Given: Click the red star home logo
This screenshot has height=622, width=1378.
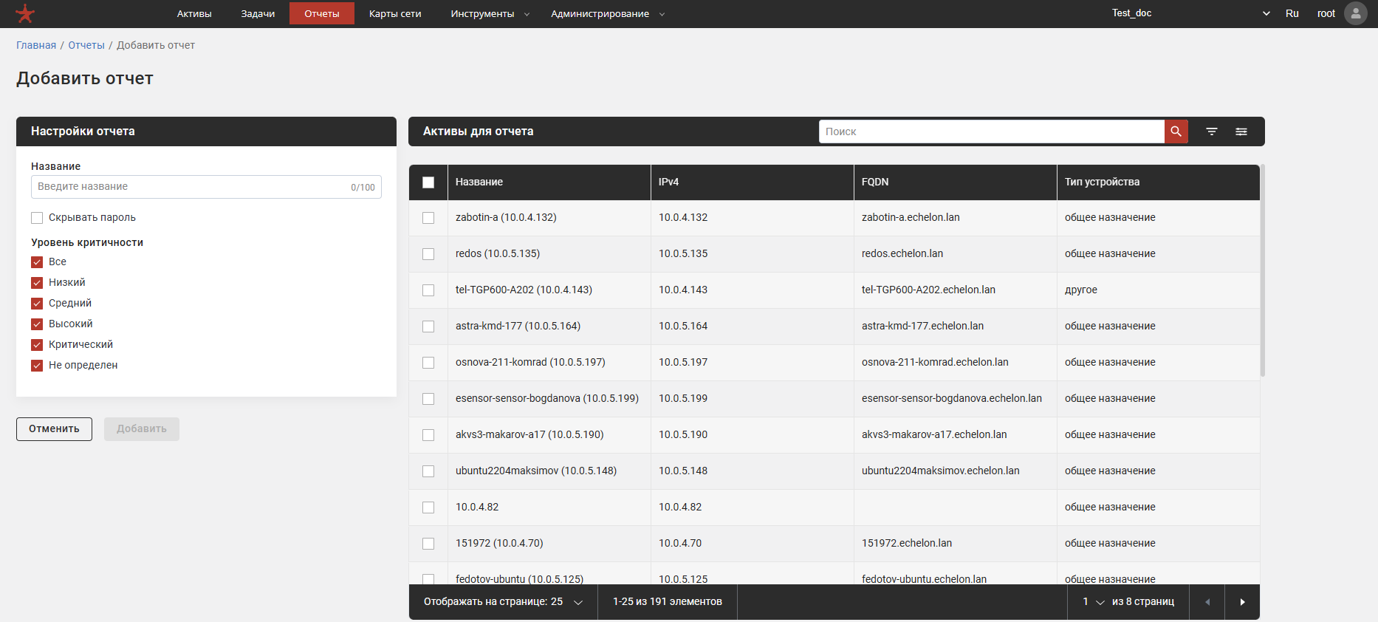Looking at the screenshot, I should [25, 13].
